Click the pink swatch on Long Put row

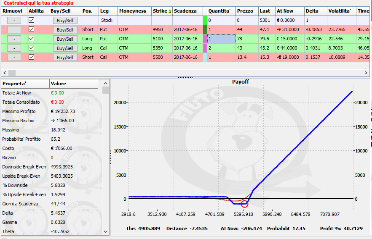[205, 39]
